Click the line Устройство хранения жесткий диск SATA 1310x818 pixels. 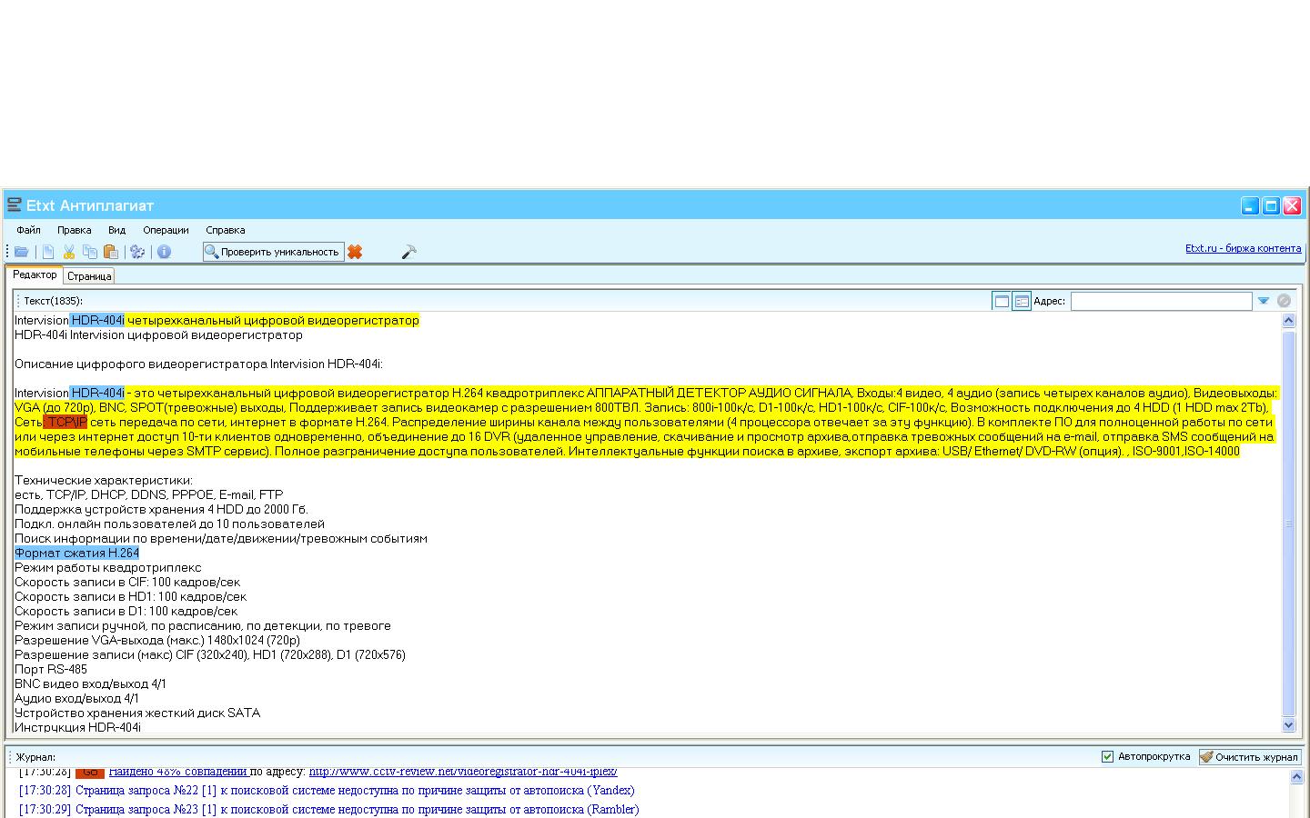click(x=137, y=713)
